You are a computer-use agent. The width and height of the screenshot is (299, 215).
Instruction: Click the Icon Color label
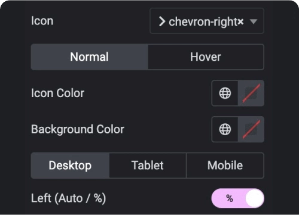(x=57, y=93)
